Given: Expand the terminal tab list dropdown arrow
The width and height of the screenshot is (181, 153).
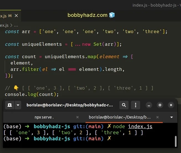Looking at the screenshot, I should point(172,117).
